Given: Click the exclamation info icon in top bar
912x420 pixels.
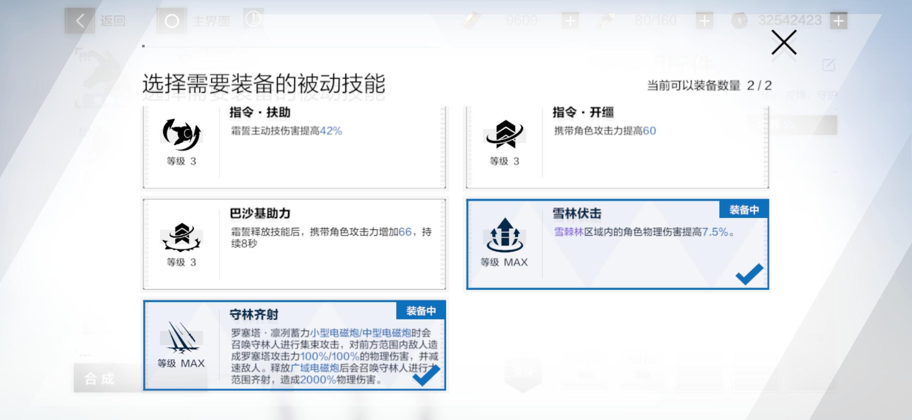Looking at the screenshot, I should click(x=253, y=19).
